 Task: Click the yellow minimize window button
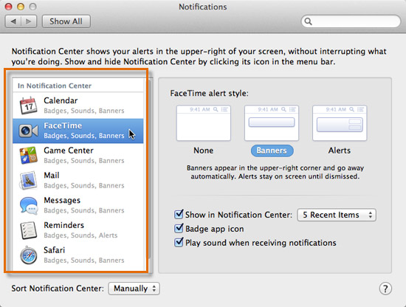point(21,7)
